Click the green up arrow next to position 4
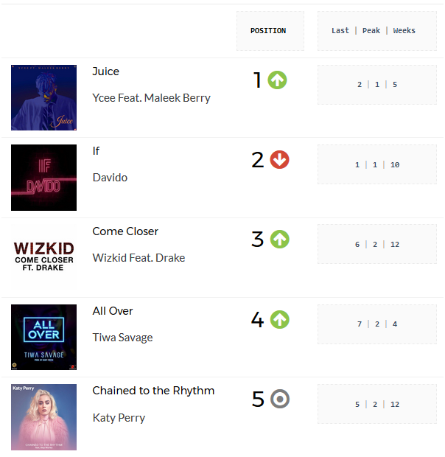 [279, 319]
